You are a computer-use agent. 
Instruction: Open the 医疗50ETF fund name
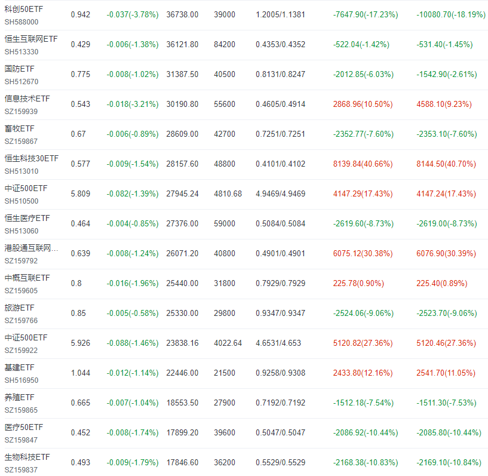[24, 428]
